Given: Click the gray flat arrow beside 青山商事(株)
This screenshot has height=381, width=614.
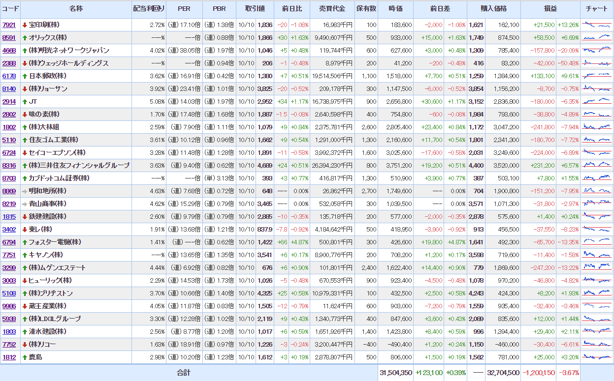Looking at the screenshot, I should tap(25, 204).
